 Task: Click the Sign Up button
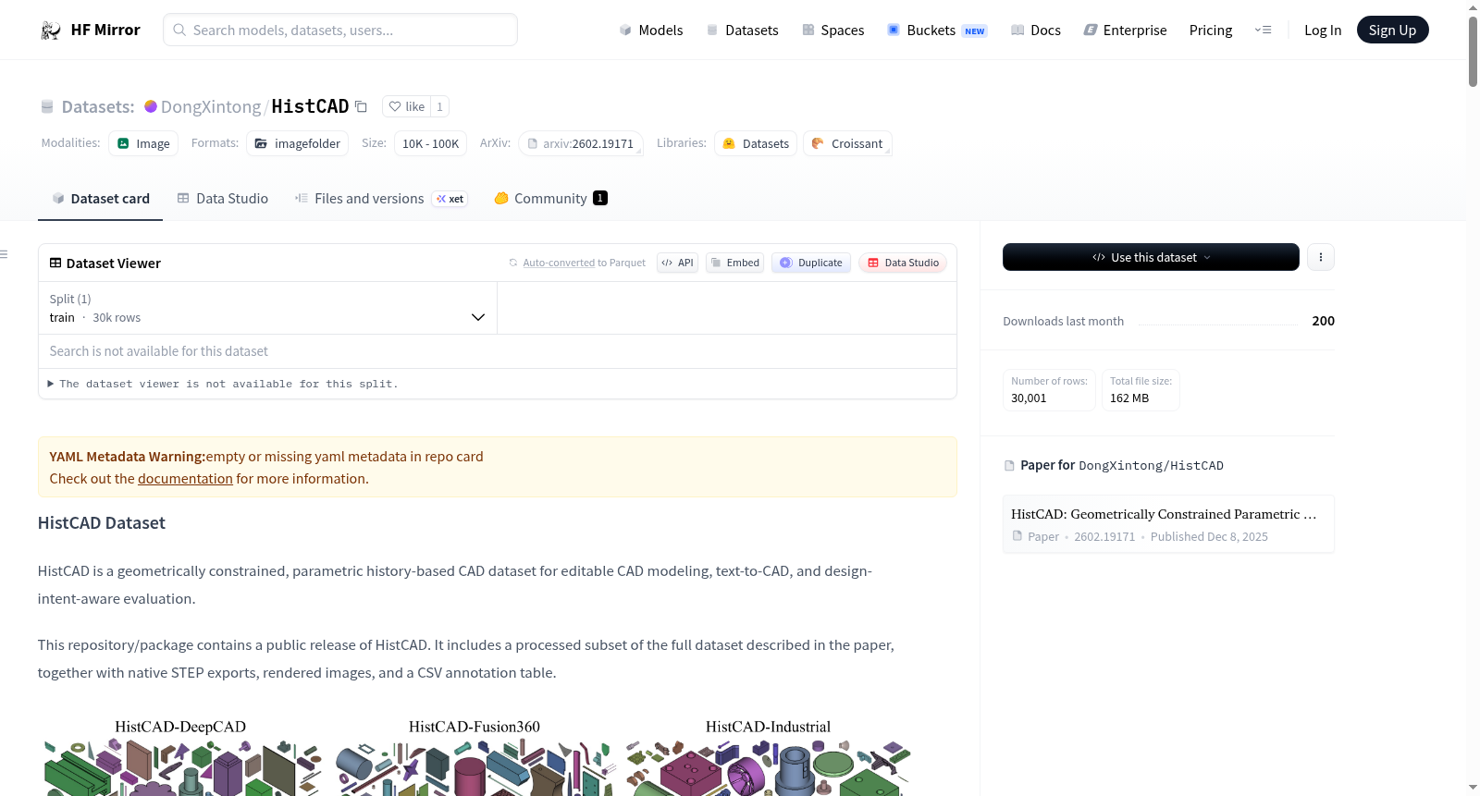pos(1392,31)
